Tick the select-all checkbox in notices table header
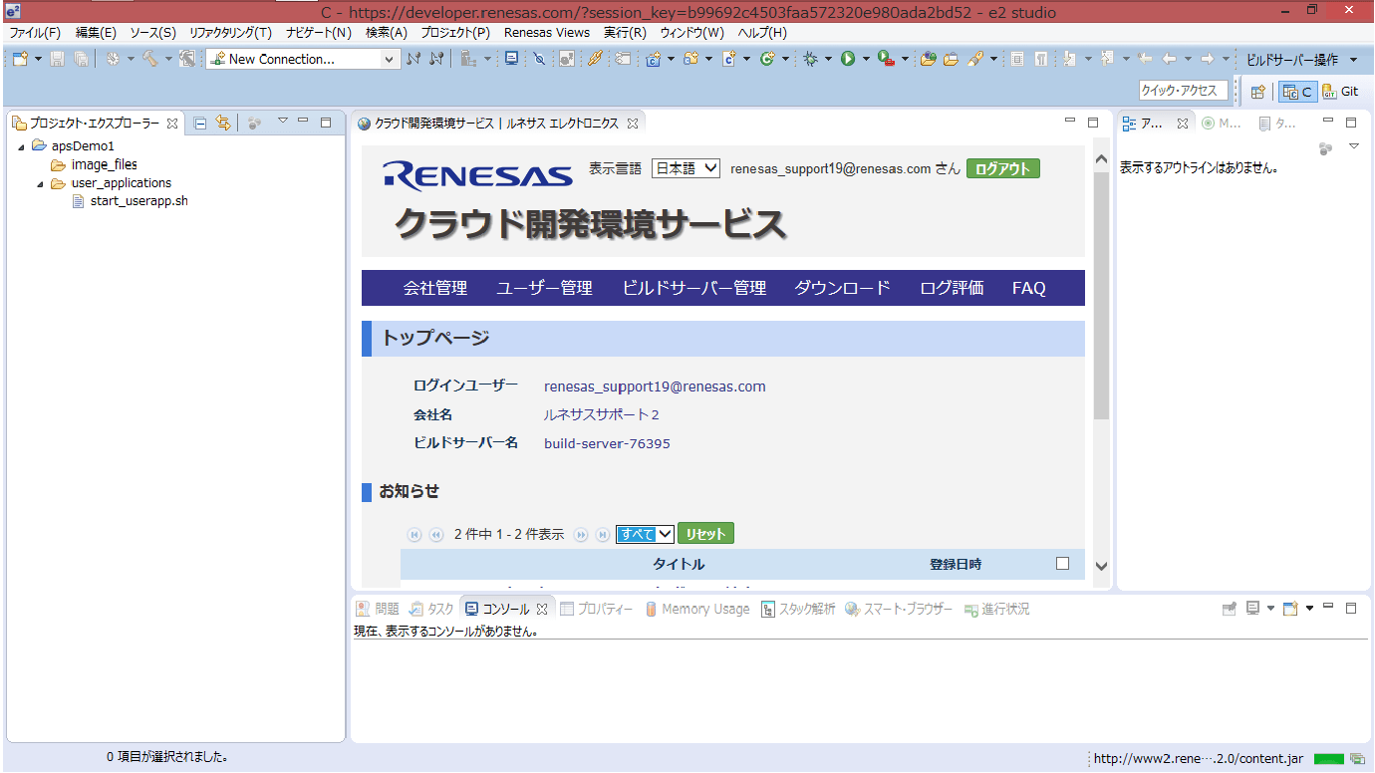 (1062, 564)
